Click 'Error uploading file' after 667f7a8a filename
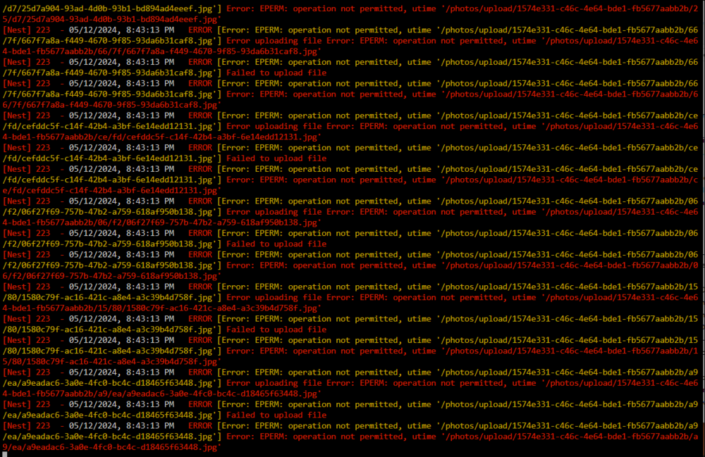Image resolution: width=705 pixels, height=457 pixels. coord(274,41)
